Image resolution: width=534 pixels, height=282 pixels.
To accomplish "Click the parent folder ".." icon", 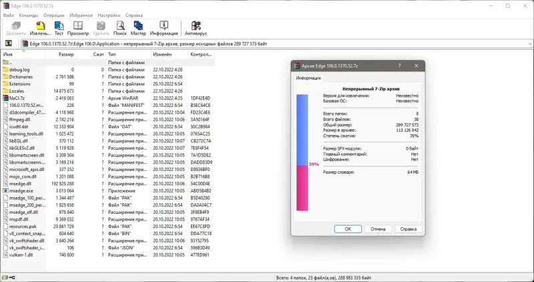I will point(5,62).
